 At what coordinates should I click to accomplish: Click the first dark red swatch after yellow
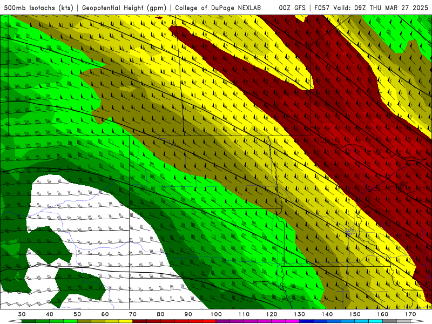tap(140, 321)
